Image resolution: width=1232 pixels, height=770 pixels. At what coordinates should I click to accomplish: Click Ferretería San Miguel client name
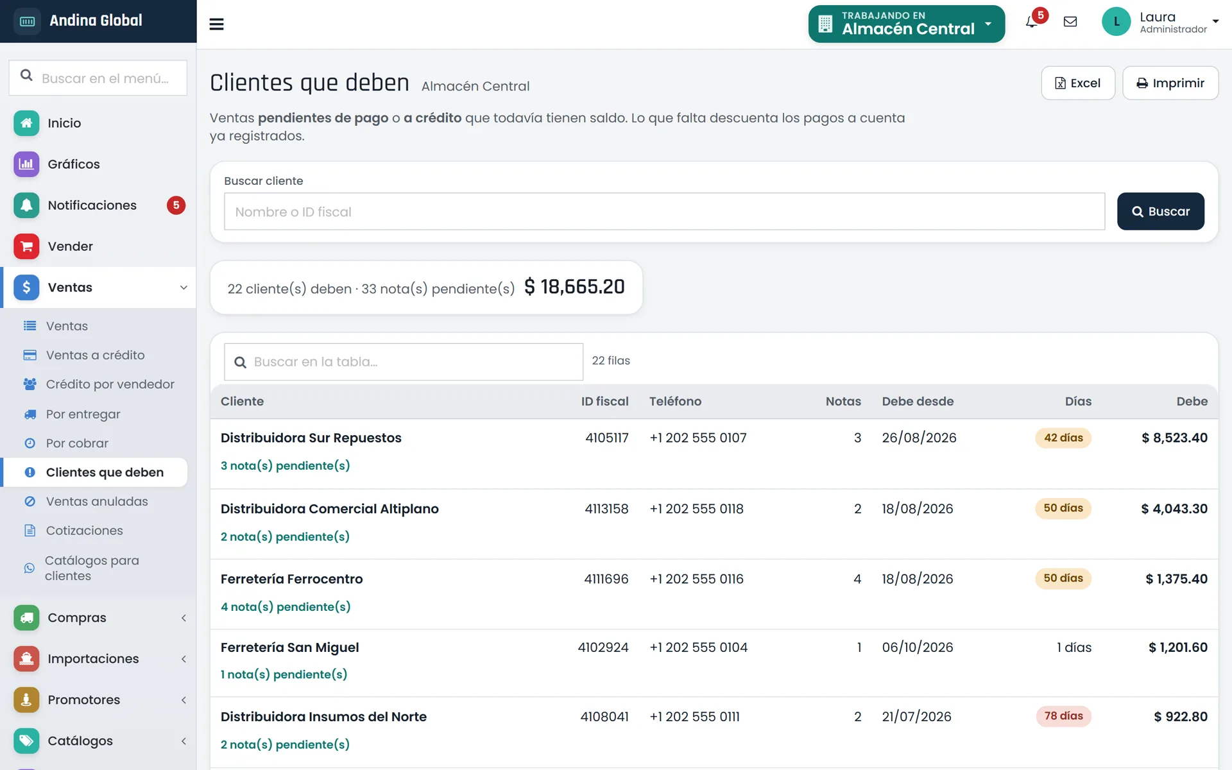[290, 647]
